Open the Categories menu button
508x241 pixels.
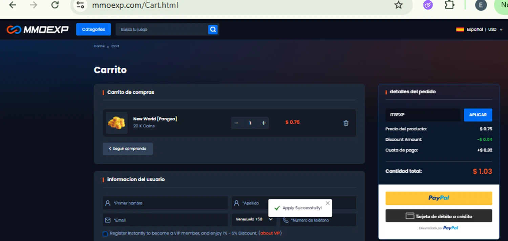[x=93, y=29]
